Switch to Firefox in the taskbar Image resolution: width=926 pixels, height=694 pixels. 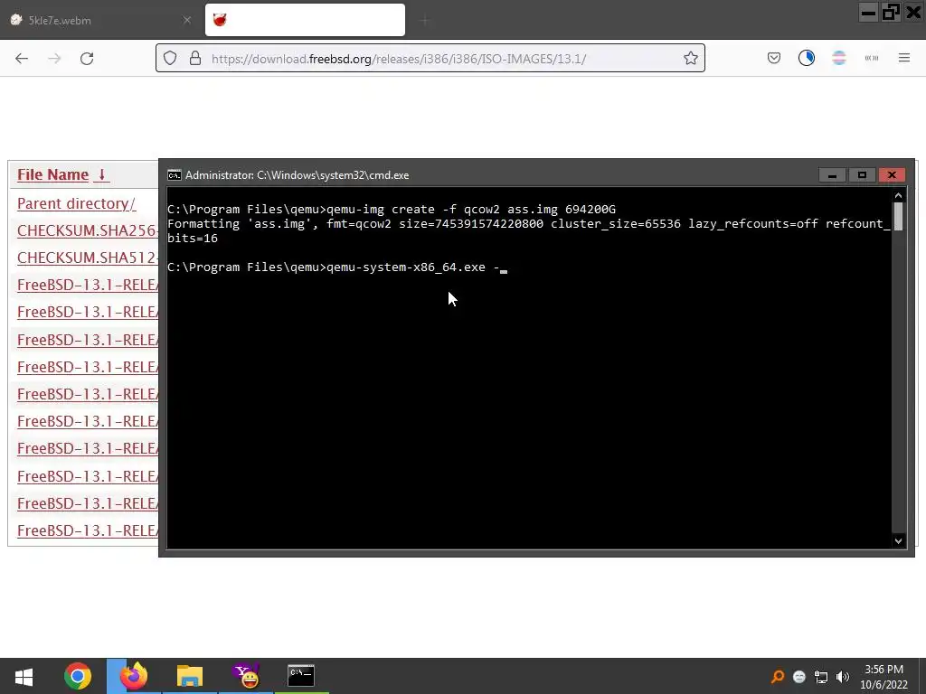[x=134, y=676]
